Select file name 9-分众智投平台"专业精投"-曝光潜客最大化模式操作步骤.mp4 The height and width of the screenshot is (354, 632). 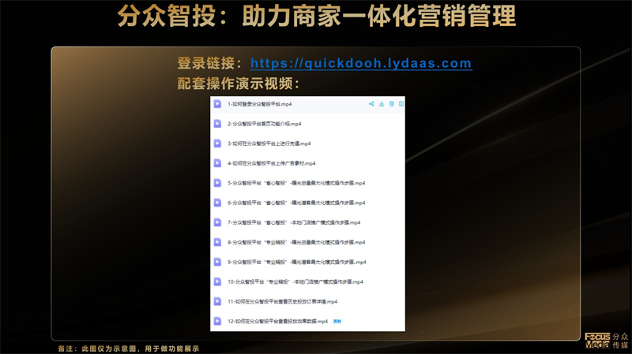(x=297, y=262)
